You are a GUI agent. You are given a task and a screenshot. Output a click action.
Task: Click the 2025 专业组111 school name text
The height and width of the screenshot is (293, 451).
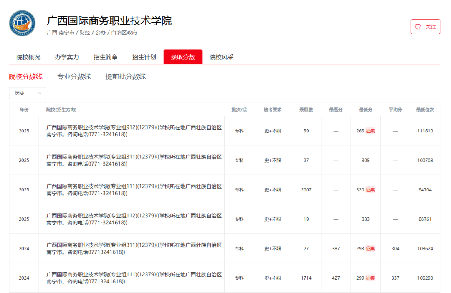click(134, 190)
